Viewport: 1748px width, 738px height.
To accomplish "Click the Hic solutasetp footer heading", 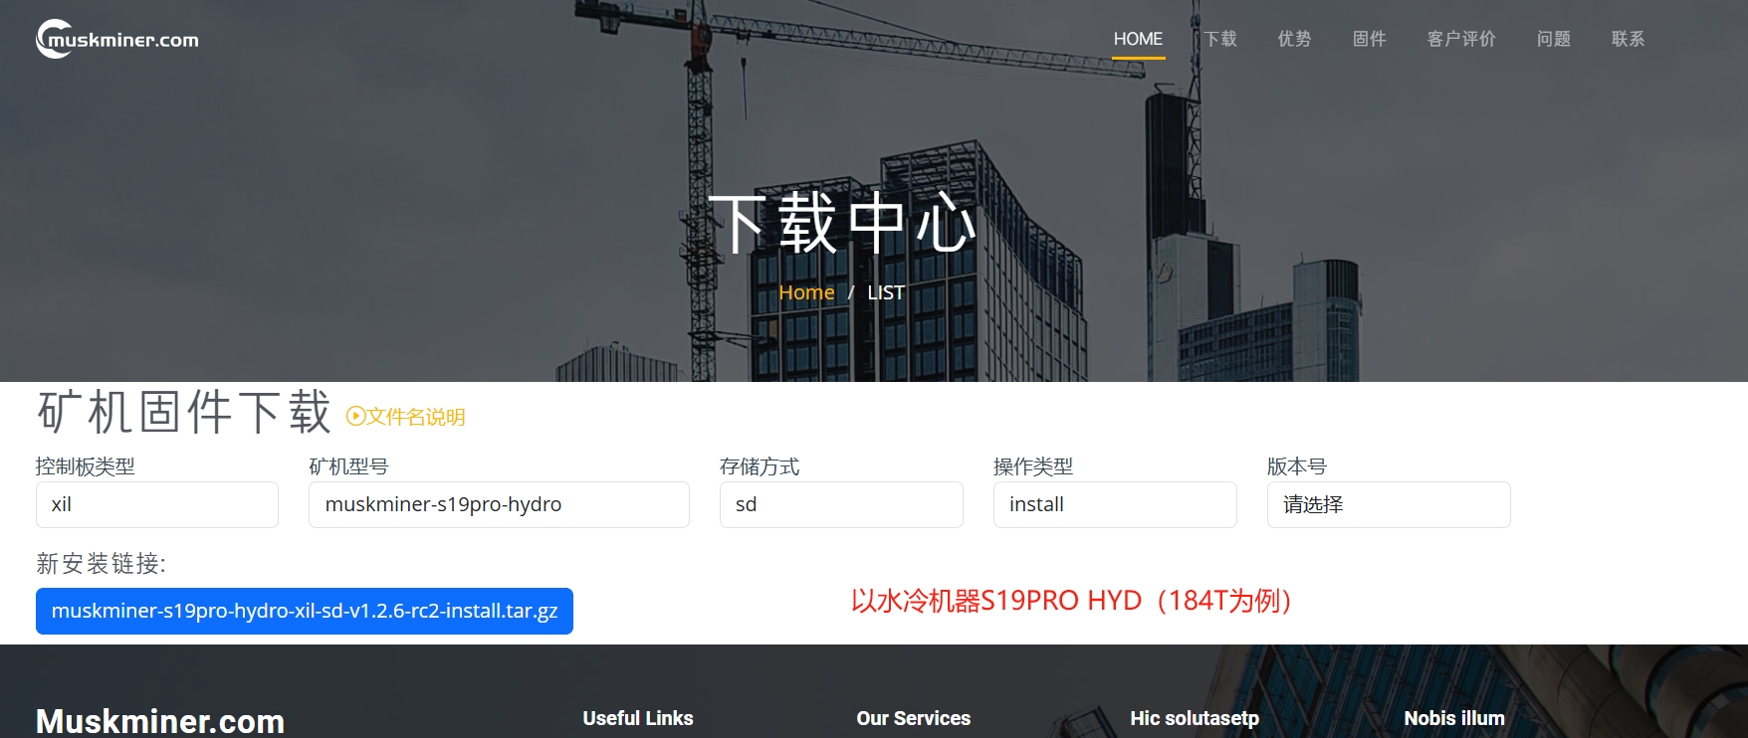I will (x=1195, y=718).
